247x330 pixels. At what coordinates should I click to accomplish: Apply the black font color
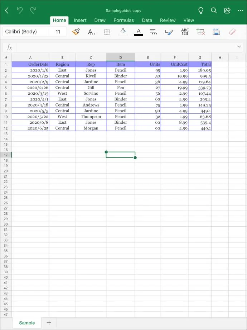click(139, 32)
